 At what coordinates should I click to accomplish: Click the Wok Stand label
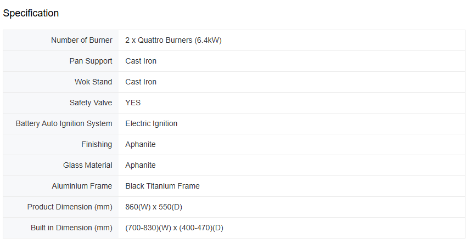[93, 82]
